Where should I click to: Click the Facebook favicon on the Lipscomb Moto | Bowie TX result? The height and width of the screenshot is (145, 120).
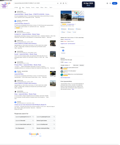click(x=15, y=21)
